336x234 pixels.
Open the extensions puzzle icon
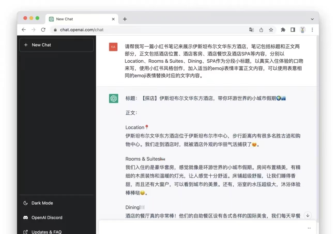pos(283,30)
